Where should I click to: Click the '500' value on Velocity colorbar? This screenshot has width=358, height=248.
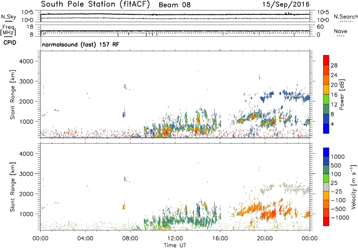[337, 166]
